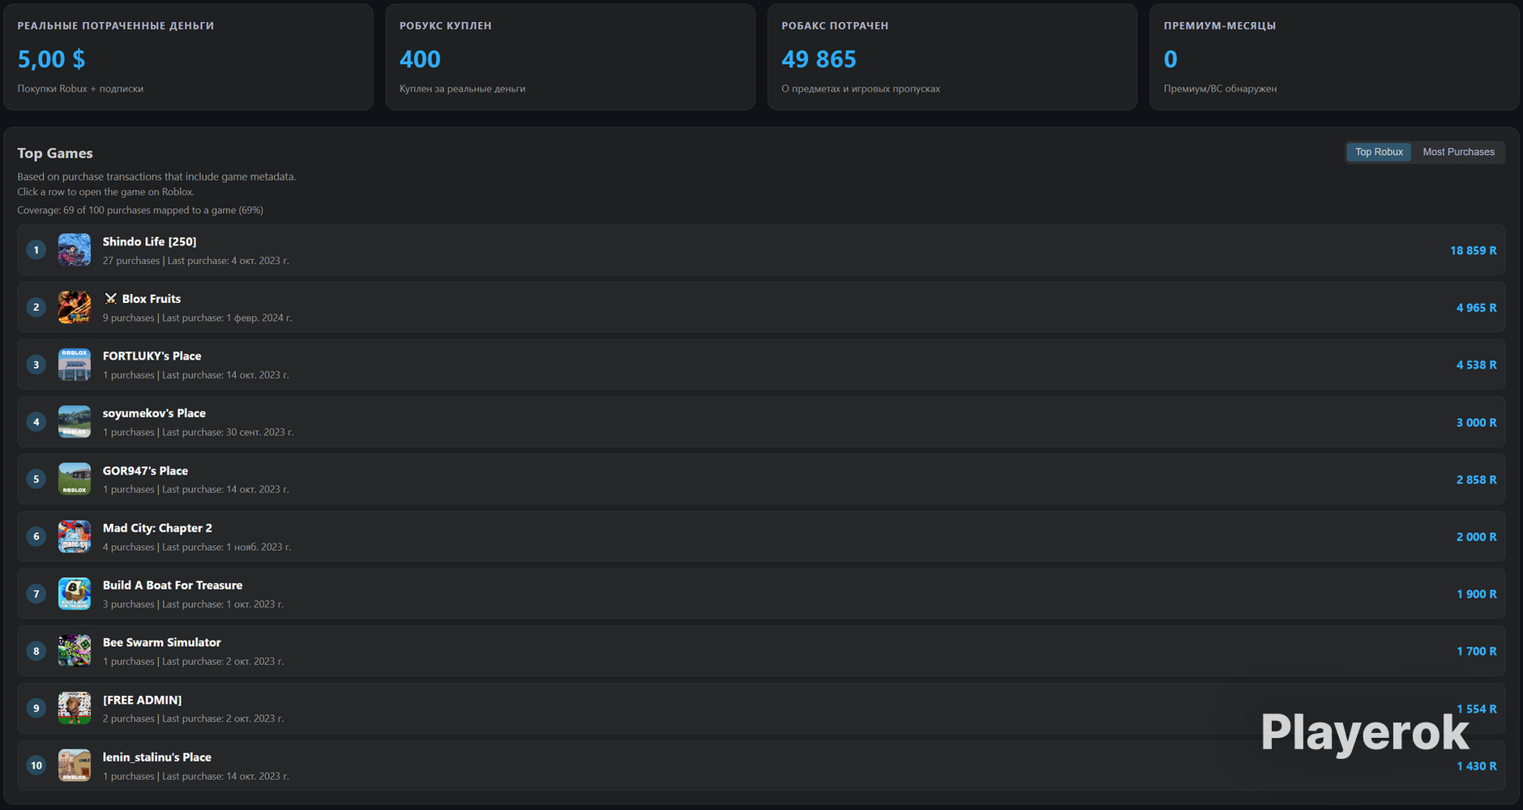Click the rank 1 badge
This screenshot has height=810, width=1523.
[x=36, y=250]
